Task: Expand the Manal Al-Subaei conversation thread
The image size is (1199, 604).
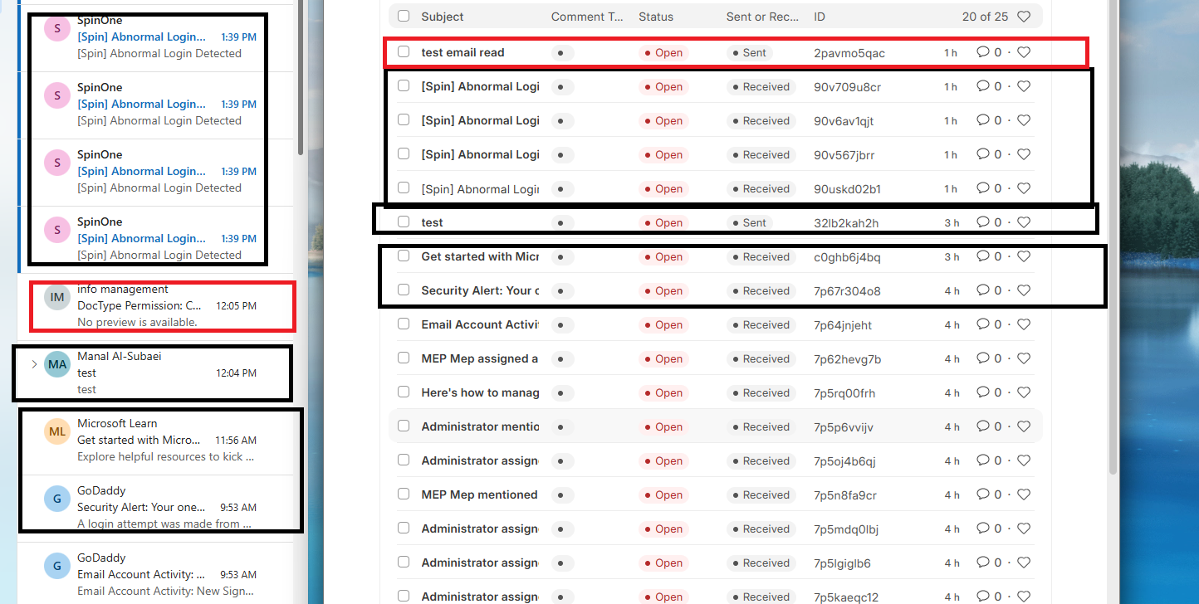Action: click(x=34, y=363)
